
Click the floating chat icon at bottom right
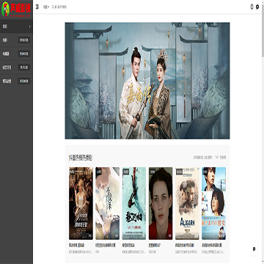pyautogui.click(x=254, y=249)
